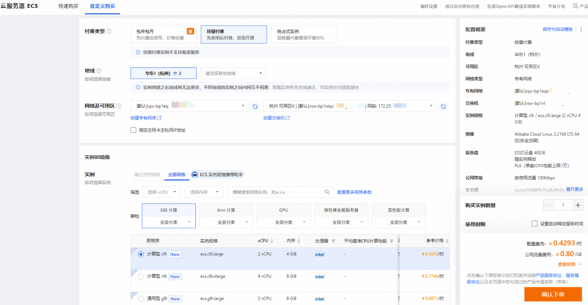Open 节省计划 in the top bar
588x305 pixels.
coord(557,7)
